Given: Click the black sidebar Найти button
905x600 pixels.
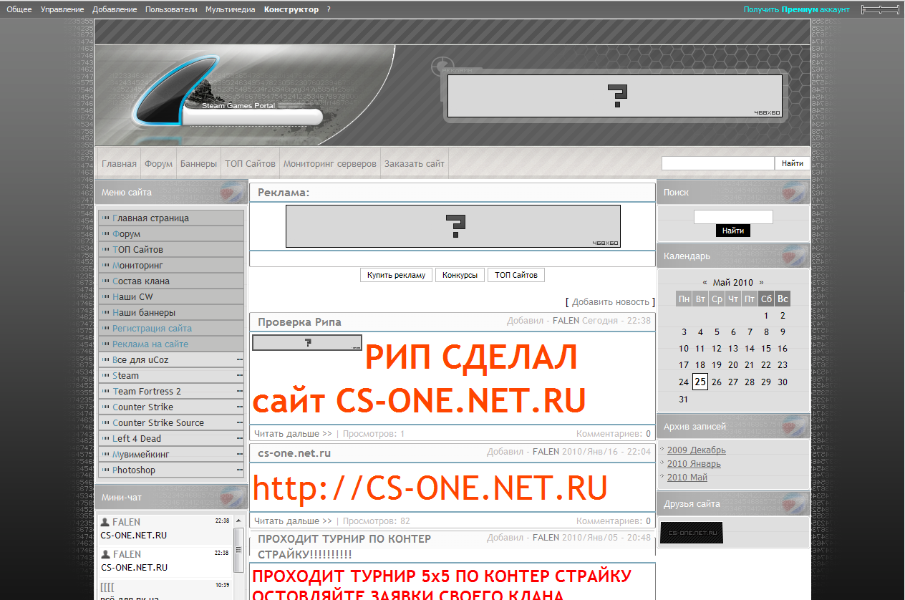Looking at the screenshot, I should pyautogui.click(x=733, y=231).
